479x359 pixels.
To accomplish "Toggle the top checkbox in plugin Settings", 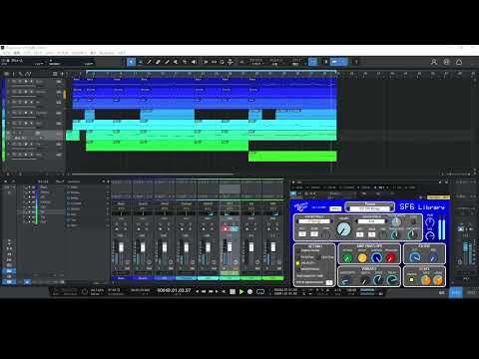I will 298,250.
